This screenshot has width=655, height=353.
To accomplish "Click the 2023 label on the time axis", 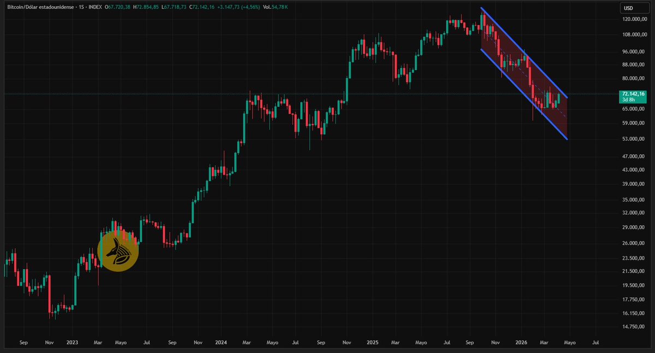I will tap(72, 343).
